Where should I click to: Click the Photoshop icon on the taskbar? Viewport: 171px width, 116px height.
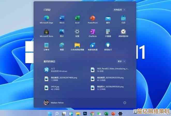[85, 113]
